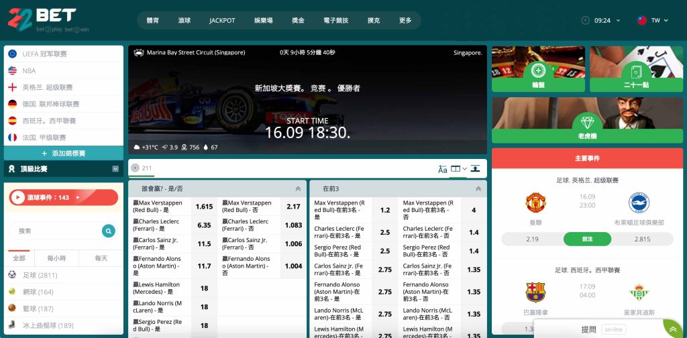687x338 pixels.
Task: Open the 撲克 menu
Action: 374,20
